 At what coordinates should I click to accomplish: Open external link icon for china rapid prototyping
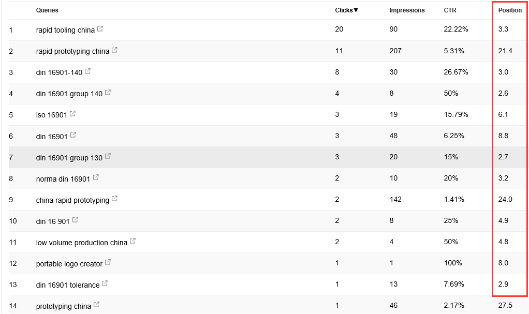115,199
